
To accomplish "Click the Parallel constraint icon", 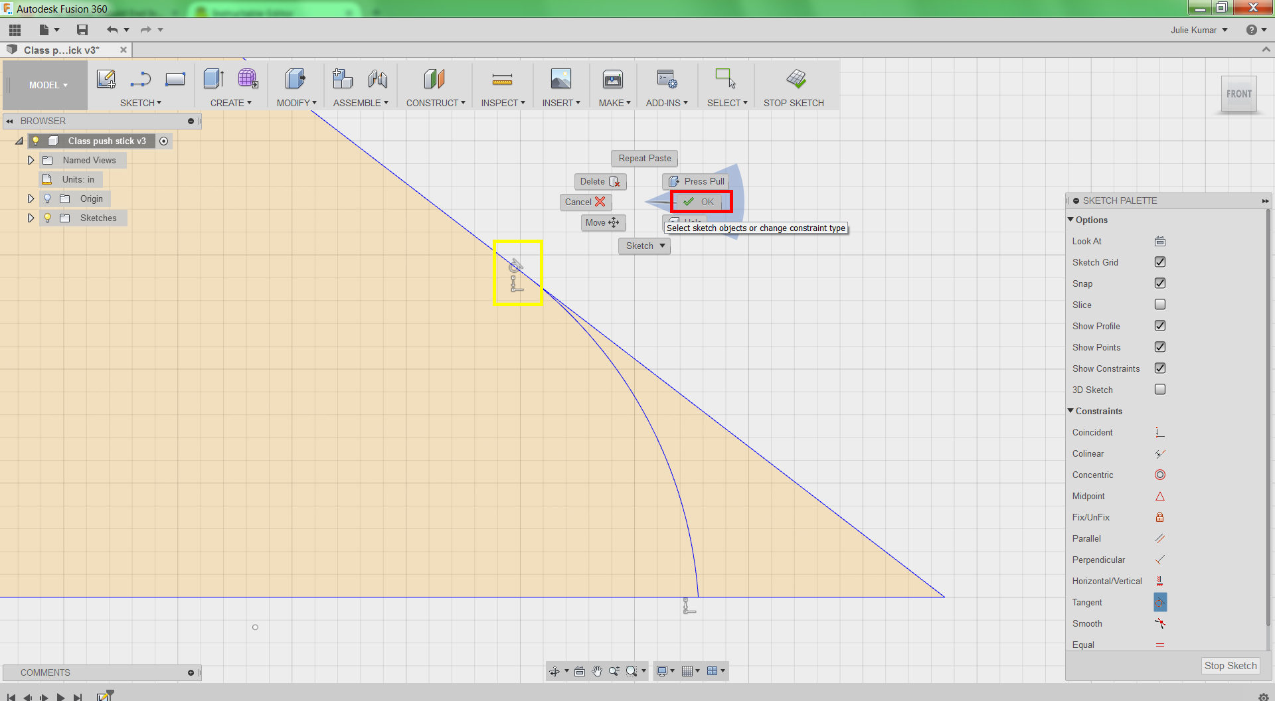I will (1160, 538).
